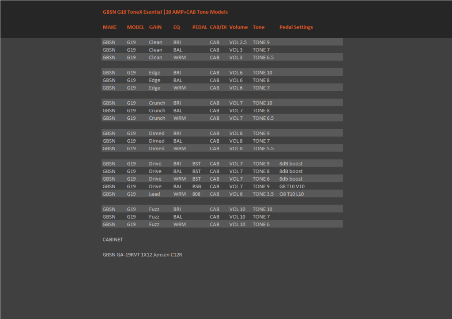The width and height of the screenshot is (452, 319).
Task: Click GBSN GA-19RVT 1X12 Jensen C12R text
Action: (x=142, y=255)
